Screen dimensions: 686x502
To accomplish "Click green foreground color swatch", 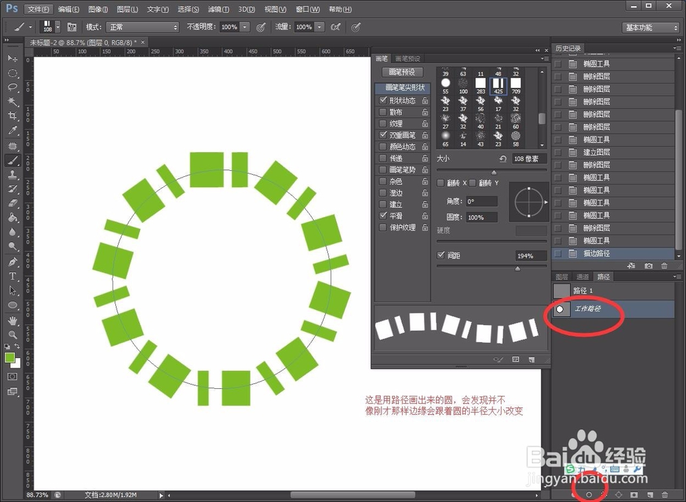I will click(x=9, y=357).
